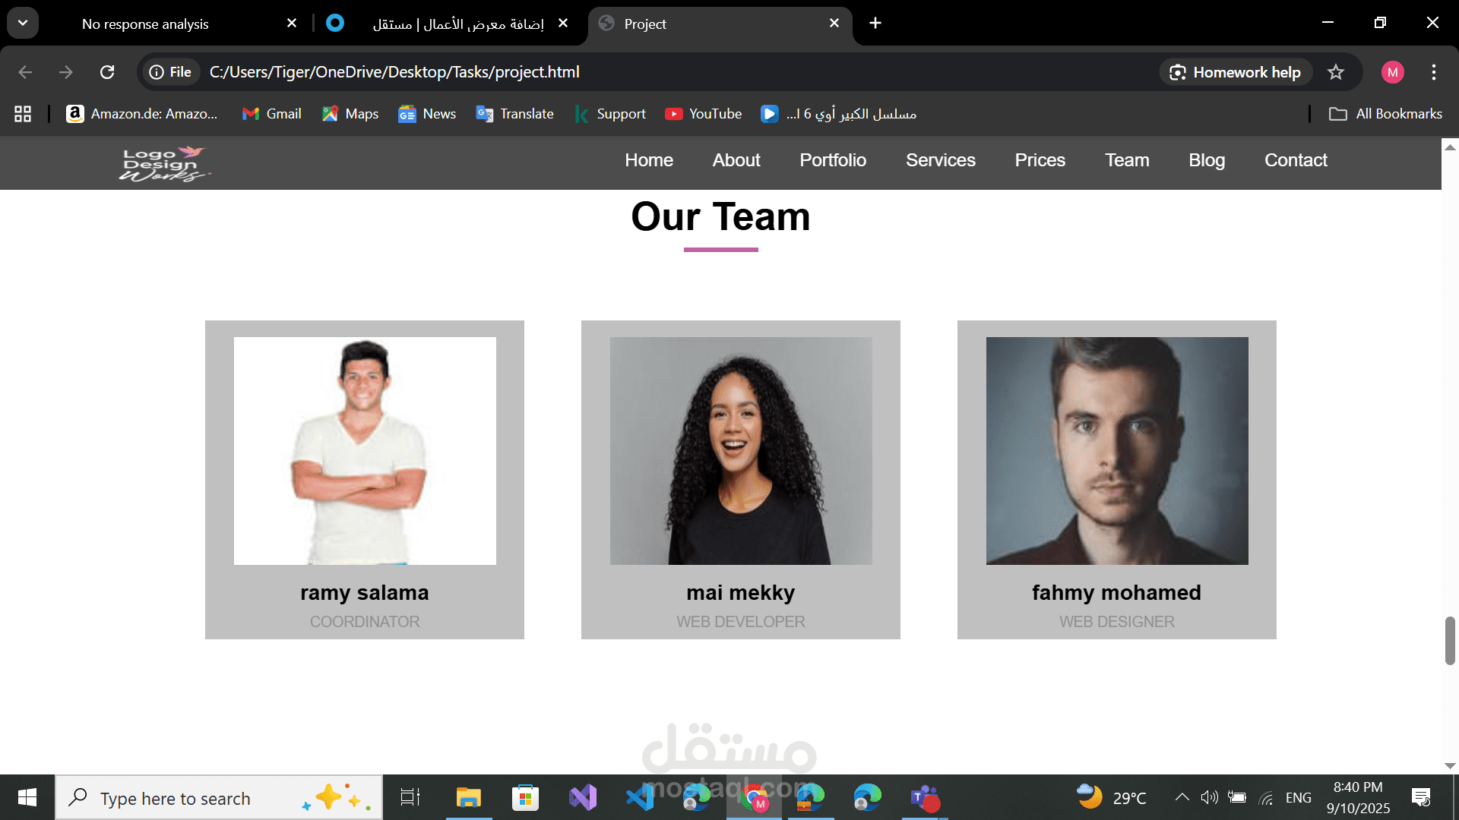Screen dimensions: 1459x820
Task: Open the Support bookmark
Action: click(610, 114)
